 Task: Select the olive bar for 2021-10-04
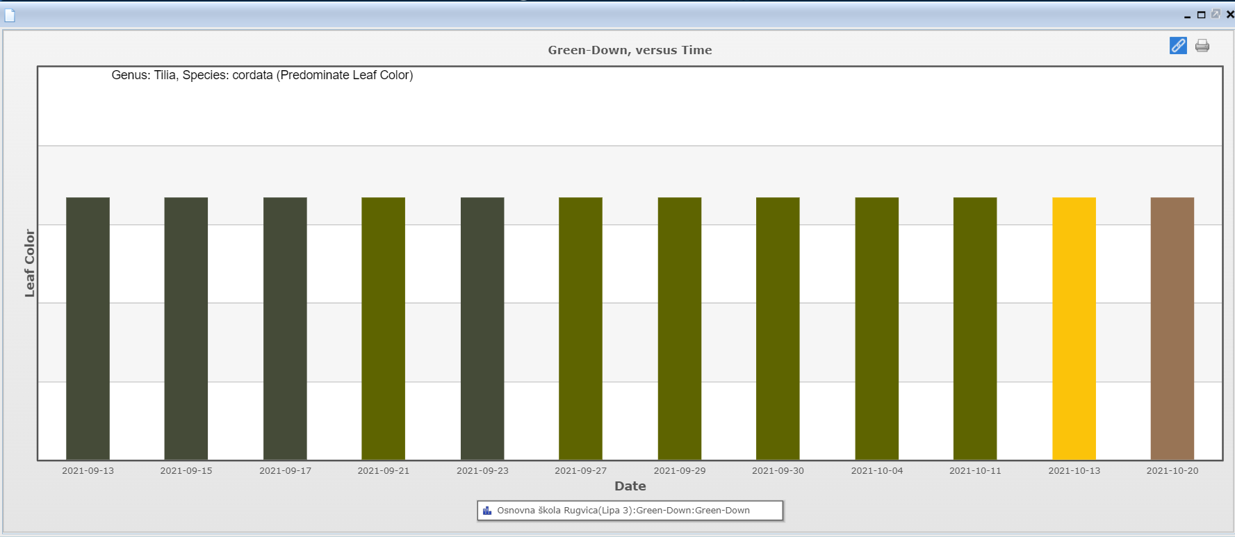click(876, 328)
